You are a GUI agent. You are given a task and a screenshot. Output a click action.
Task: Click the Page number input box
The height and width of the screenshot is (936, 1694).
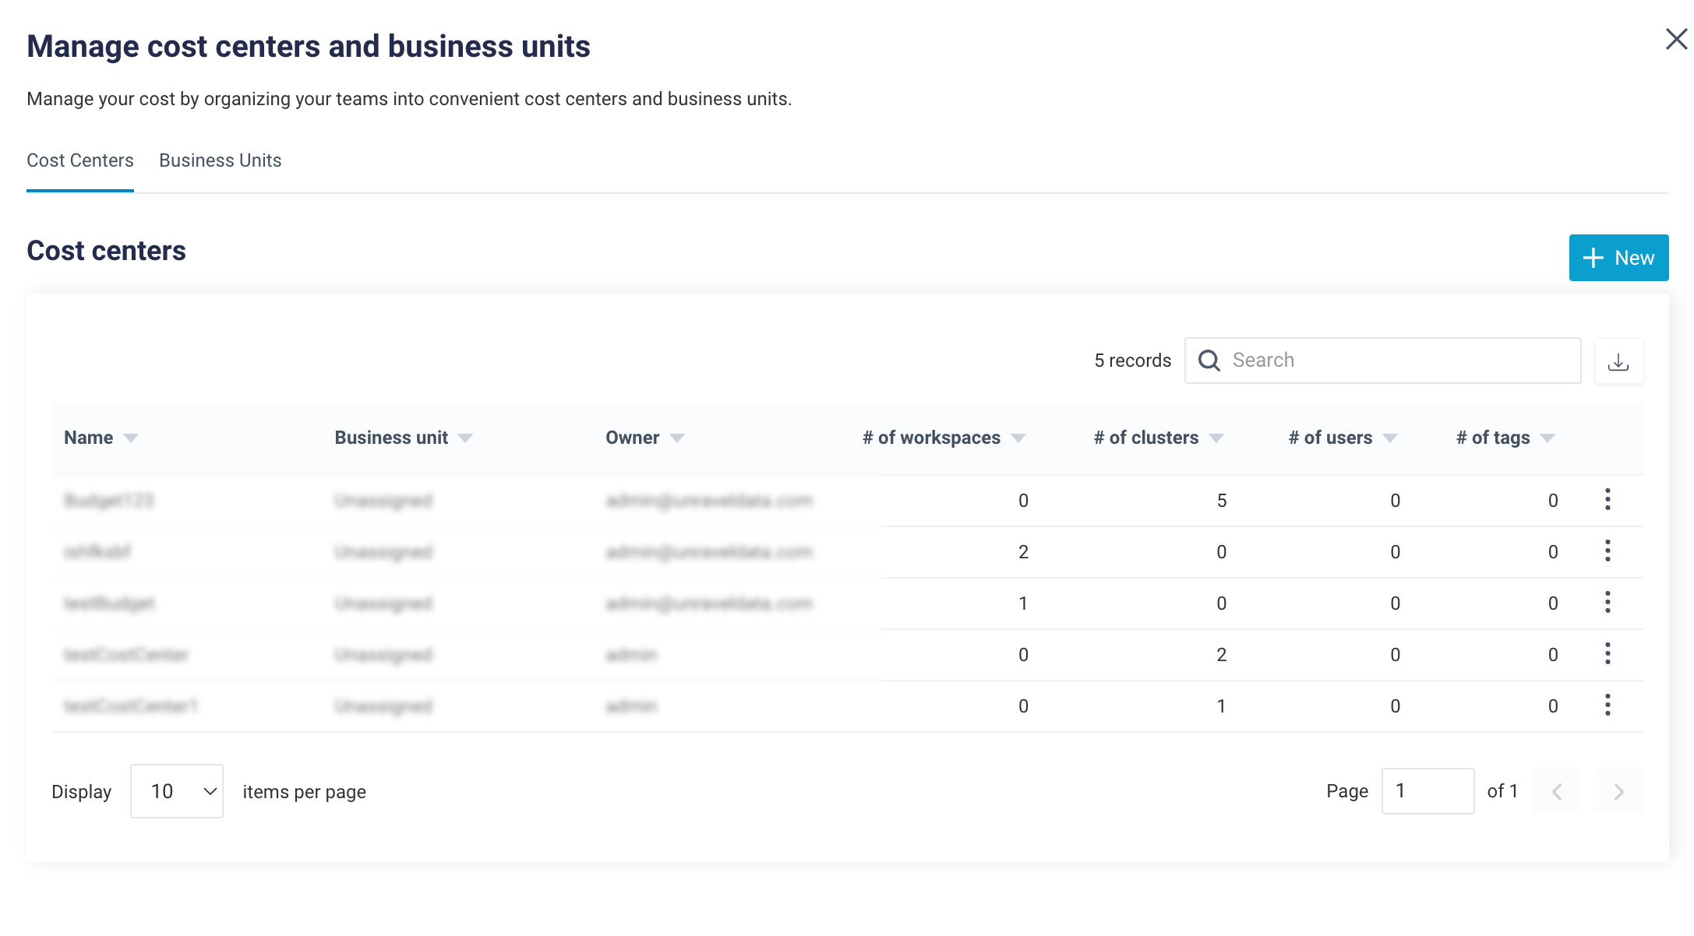pyautogui.click(x=1427, y=791)
